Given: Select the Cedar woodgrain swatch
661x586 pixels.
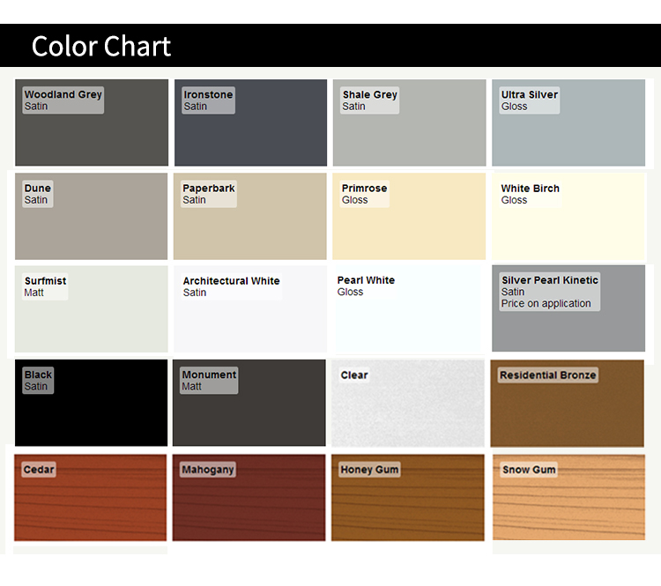Looking at the screenshot, I should pos(90,498).
